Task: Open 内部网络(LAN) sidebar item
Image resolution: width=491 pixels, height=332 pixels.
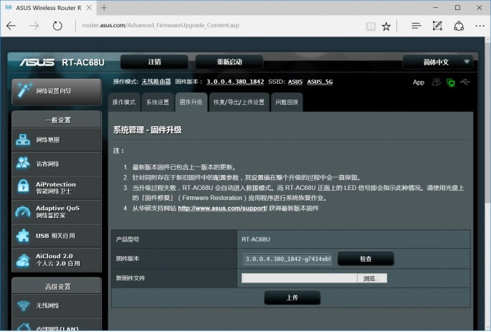Action: tap(57, 326)
